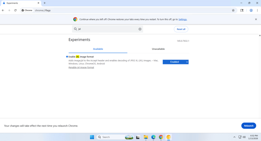Dismiss the restore tabs info bar
The image size is (261, 141).
[256, 19]
